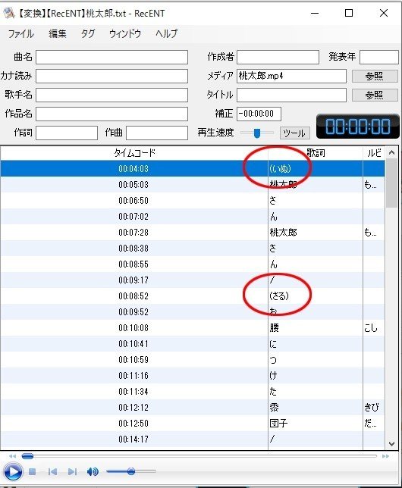
Task: Click the volume slider handle
Action: 131,471
